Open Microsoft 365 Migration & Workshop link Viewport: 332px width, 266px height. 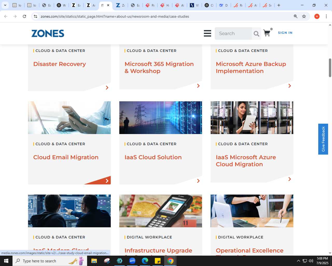point(159,68)
